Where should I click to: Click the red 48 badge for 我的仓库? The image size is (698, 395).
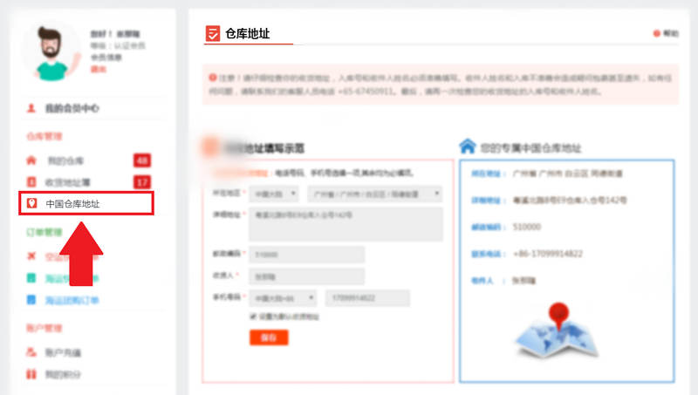pyautogui.click(x=142, y=160)
